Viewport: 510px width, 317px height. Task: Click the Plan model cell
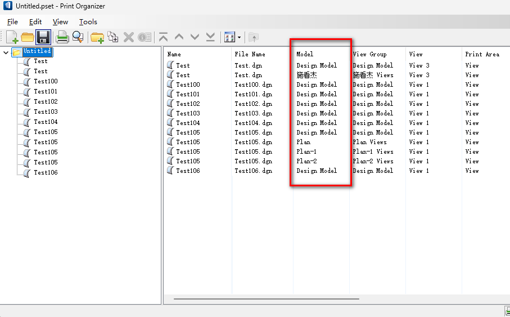303,142
